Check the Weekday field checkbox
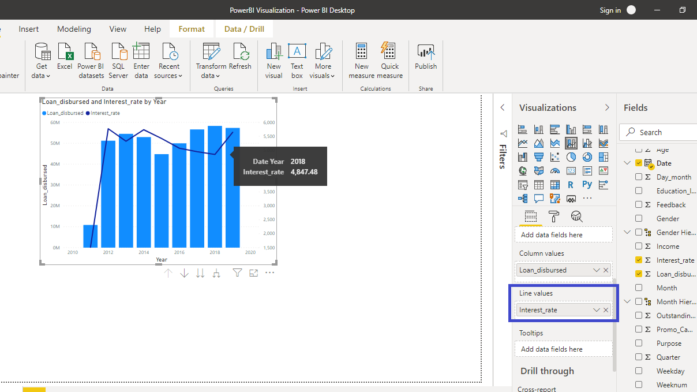The width and height of the screenshot is (697, 392). tap(639, 371)
